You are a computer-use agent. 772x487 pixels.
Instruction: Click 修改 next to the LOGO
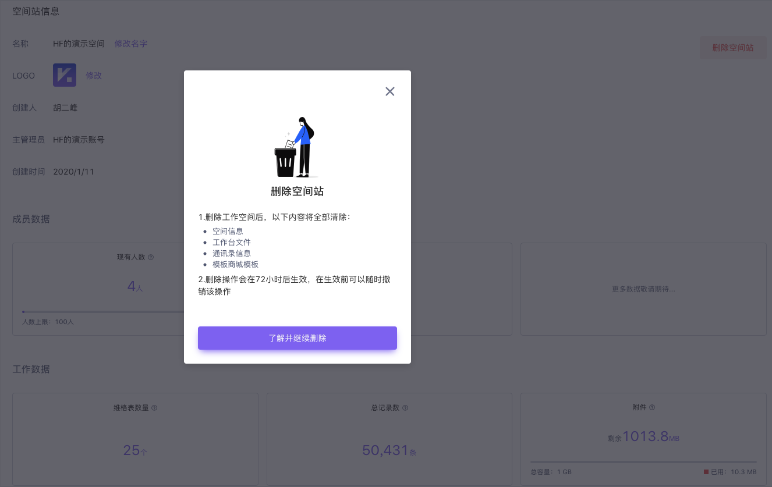click(94, 75)
